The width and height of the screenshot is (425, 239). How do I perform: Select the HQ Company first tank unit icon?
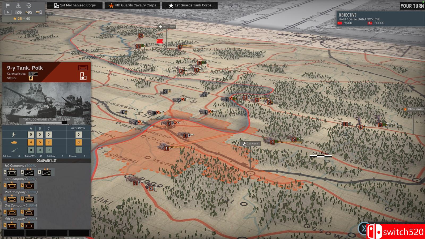click(x=12, y=173)
